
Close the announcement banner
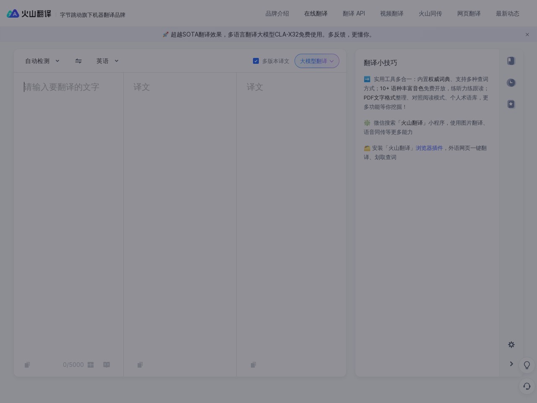[x=527, y=35]
